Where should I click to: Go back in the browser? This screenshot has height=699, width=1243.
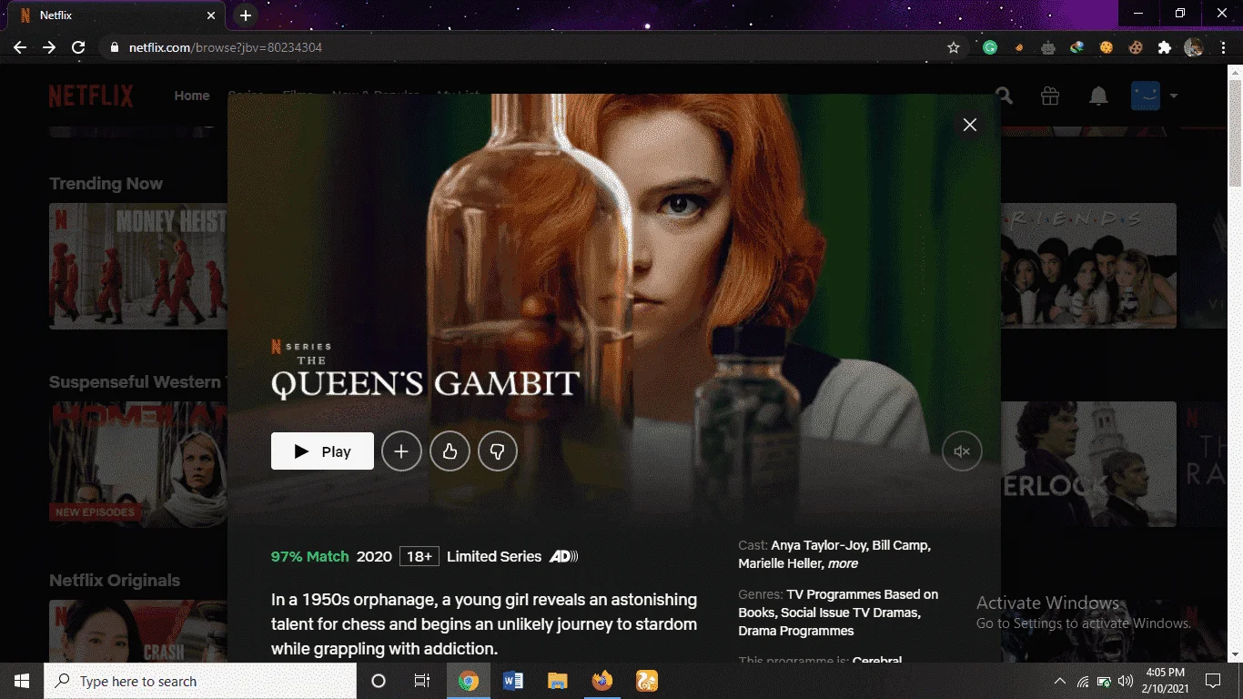20,47
